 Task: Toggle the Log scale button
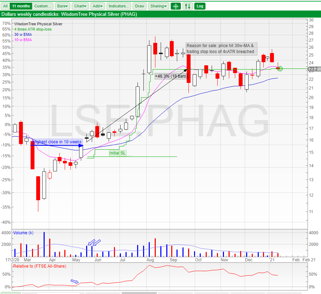point(200,6)
